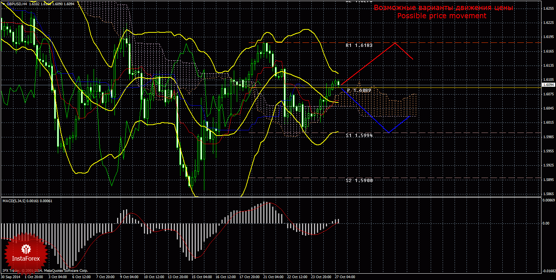The height and width of the screenshot is (280, 556).
Task: Click the current price tag 1.6094
Action: pos(548,85)
